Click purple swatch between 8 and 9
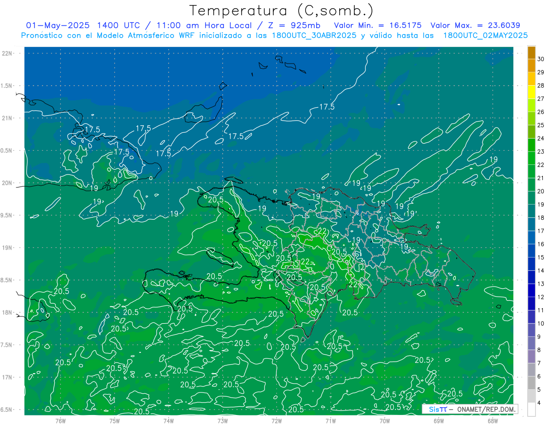 pos(531,343)
